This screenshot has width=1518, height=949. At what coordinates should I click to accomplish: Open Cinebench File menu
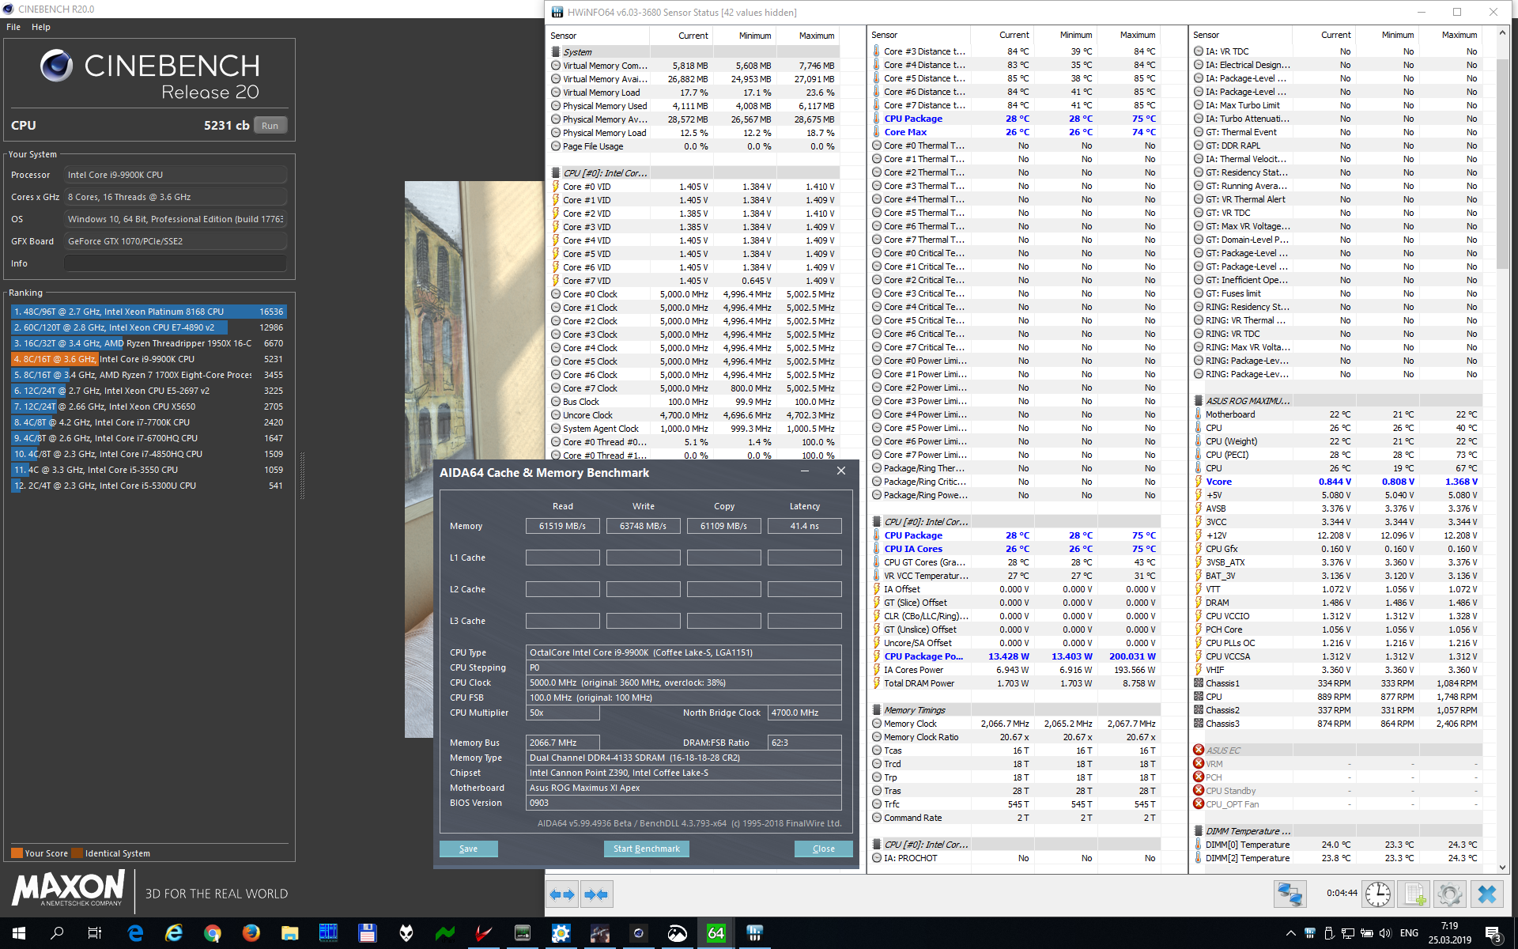click(x=13, y=27)
